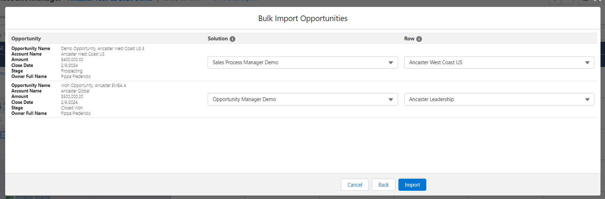
Task: Select Demo Opportunity, Ancaster West Coast US 3
Action: 102,49
